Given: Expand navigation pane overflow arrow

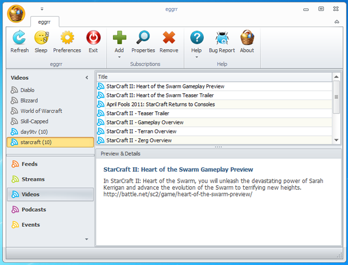Looking at the screenshot, I should tap(87, 239).
